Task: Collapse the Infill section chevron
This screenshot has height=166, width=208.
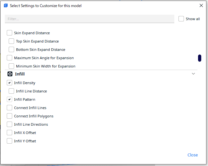Action: [193, 74]
